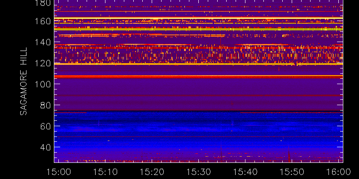Click the 15:40 time axis label
Screen dimensions: 359x179
(245, 172)
